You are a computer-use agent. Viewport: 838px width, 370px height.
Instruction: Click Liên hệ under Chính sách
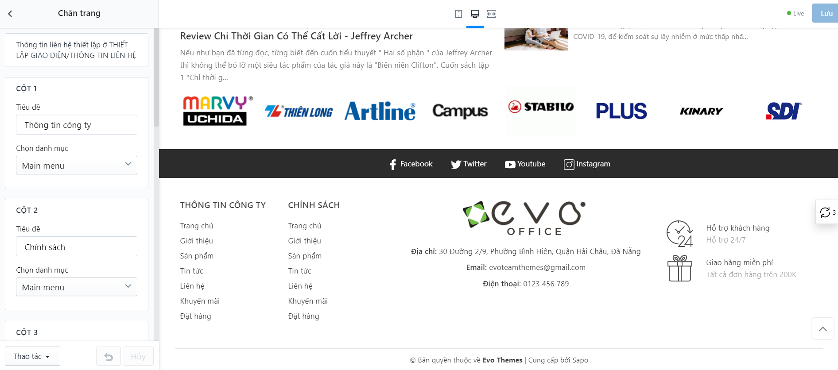300,286
